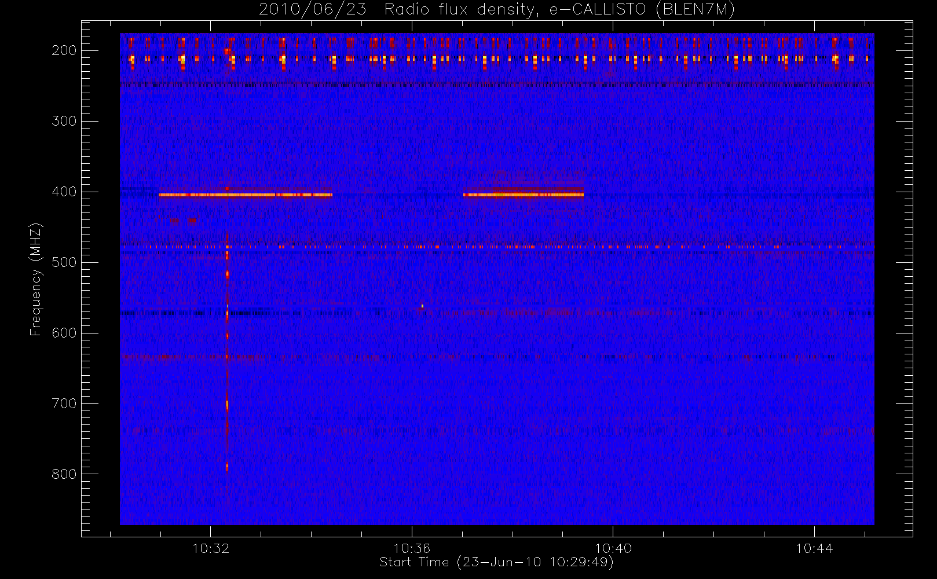Click the 700 frequency tick label

click(64, 404)
